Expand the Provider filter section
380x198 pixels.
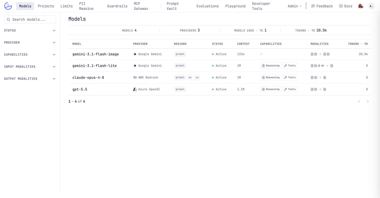30,43
